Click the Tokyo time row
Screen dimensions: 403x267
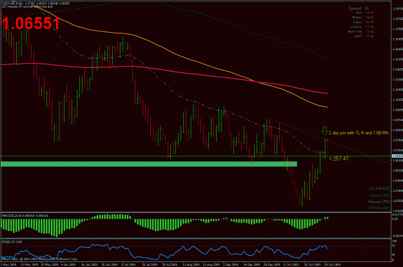(x=363, y=22)
